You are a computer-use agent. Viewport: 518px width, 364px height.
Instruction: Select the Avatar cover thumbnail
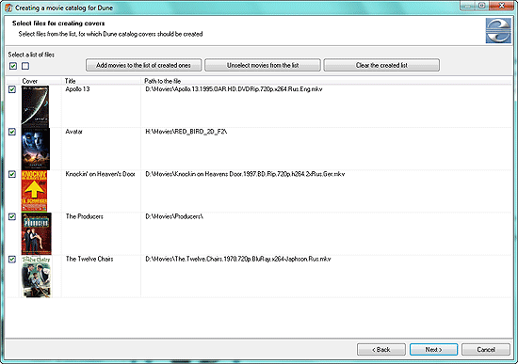pyautogui.click(x=36, y=149)
